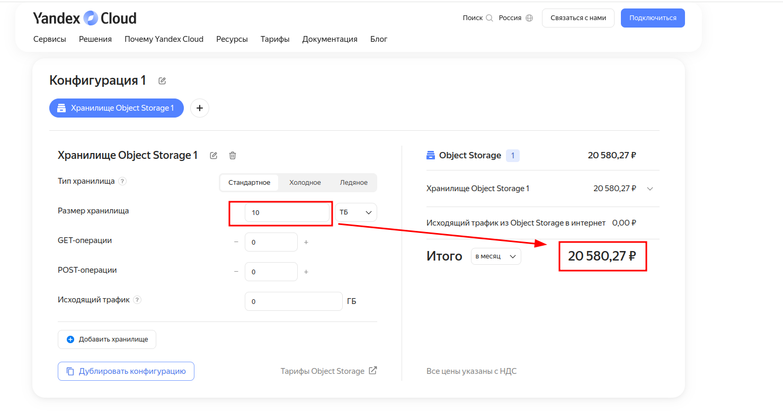Focus the GET-операции input field
Screen dimensions: 783x412
click(x=271, y=242)
